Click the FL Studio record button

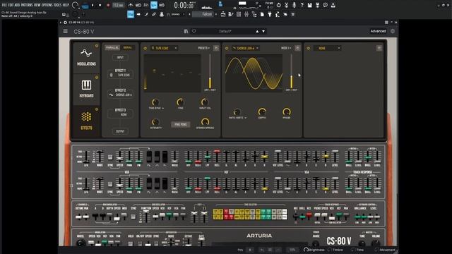click(x=108, y=5)
